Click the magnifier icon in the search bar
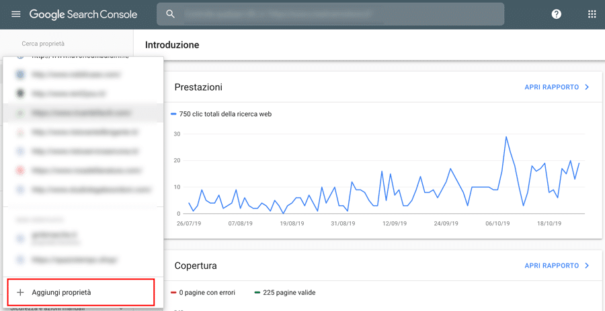 click(170, 14)
